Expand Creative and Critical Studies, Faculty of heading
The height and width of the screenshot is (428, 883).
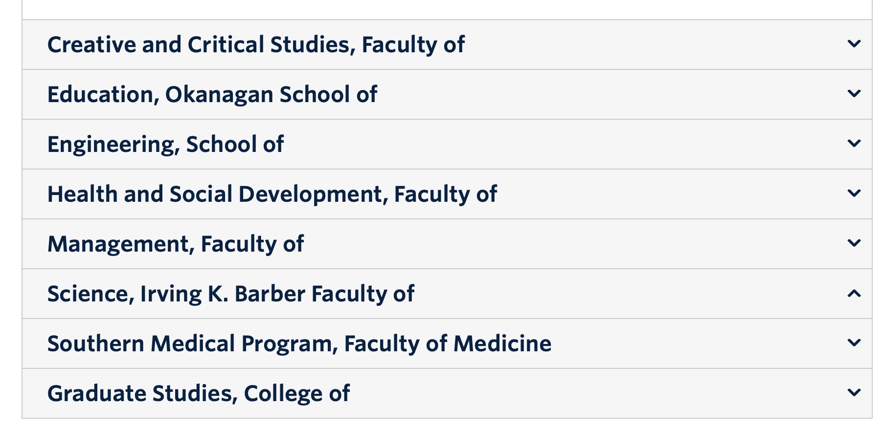256,45
